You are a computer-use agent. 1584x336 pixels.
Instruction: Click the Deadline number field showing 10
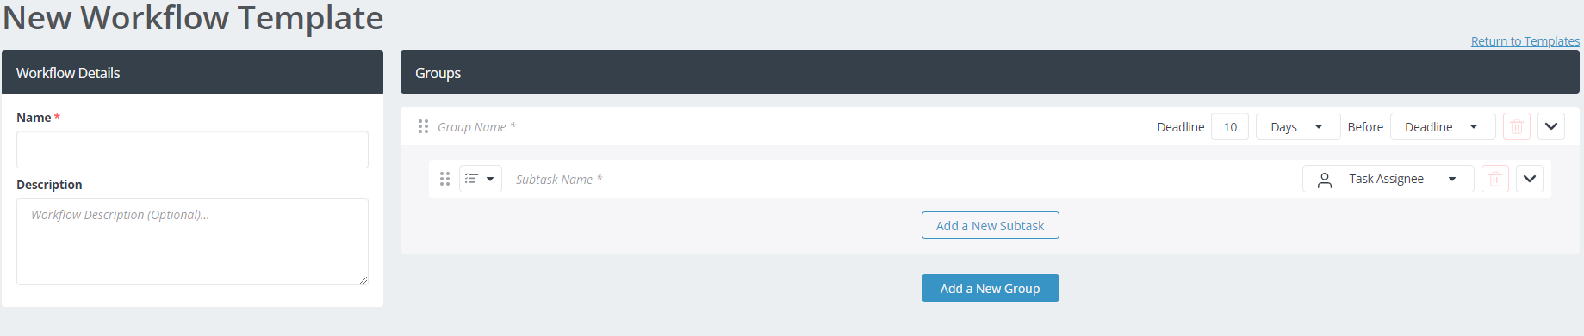click(x=1230, y=126)
